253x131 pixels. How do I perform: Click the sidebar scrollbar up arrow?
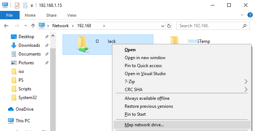coord(53,36)
